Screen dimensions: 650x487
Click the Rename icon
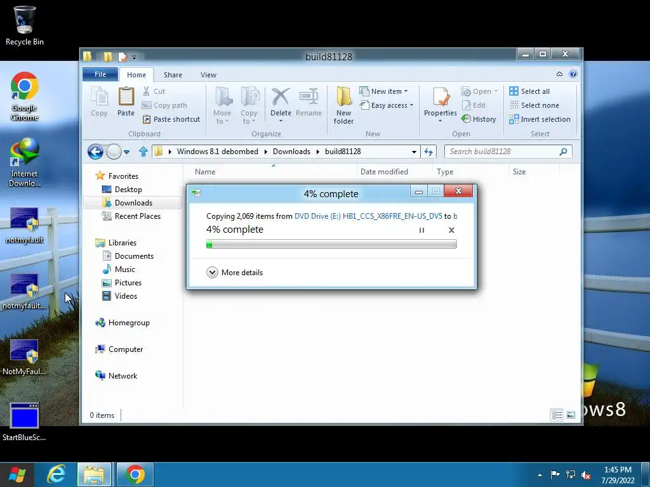pyautogui.click(x=309, y=96)
